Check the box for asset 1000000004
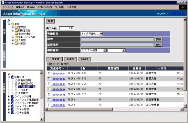188x123 pixels. pyautogui.click(x=49, y=89)
